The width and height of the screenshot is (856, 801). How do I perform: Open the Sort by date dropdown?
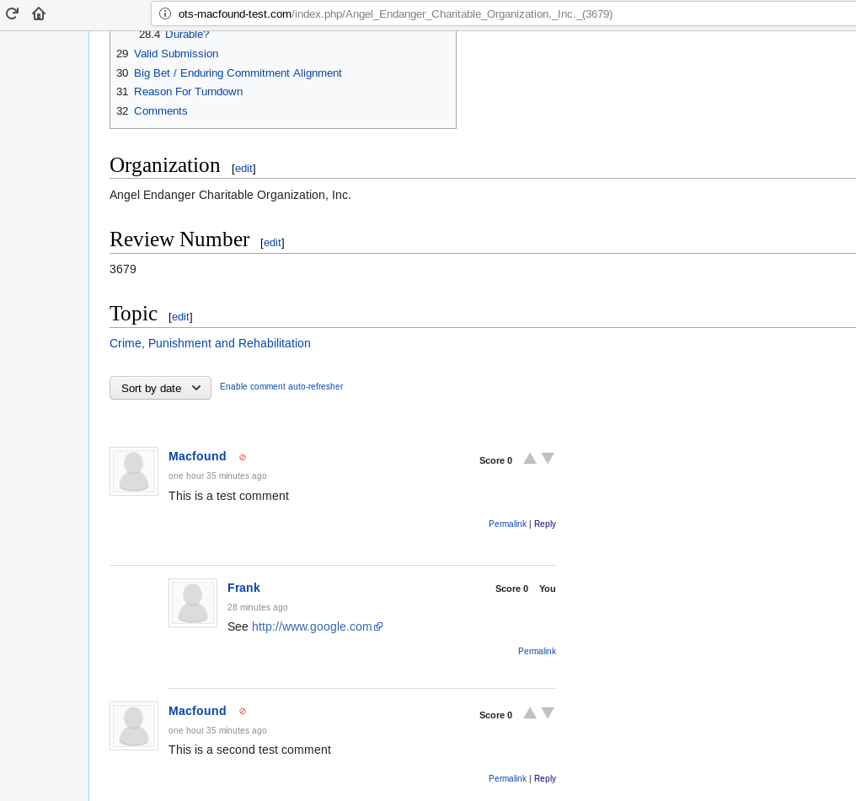coord(160,388)
